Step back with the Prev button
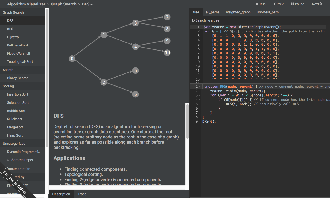330x198 pixels. click(278, 4)
